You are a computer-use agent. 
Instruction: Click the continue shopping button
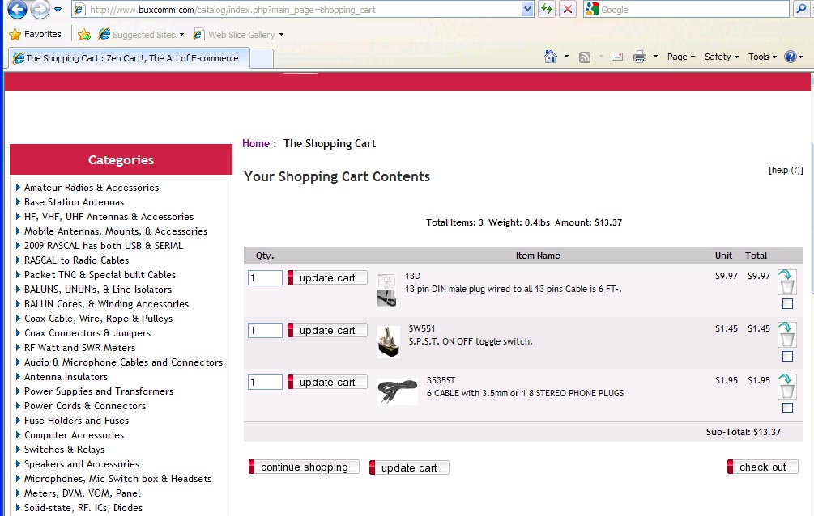coord(304,467)
